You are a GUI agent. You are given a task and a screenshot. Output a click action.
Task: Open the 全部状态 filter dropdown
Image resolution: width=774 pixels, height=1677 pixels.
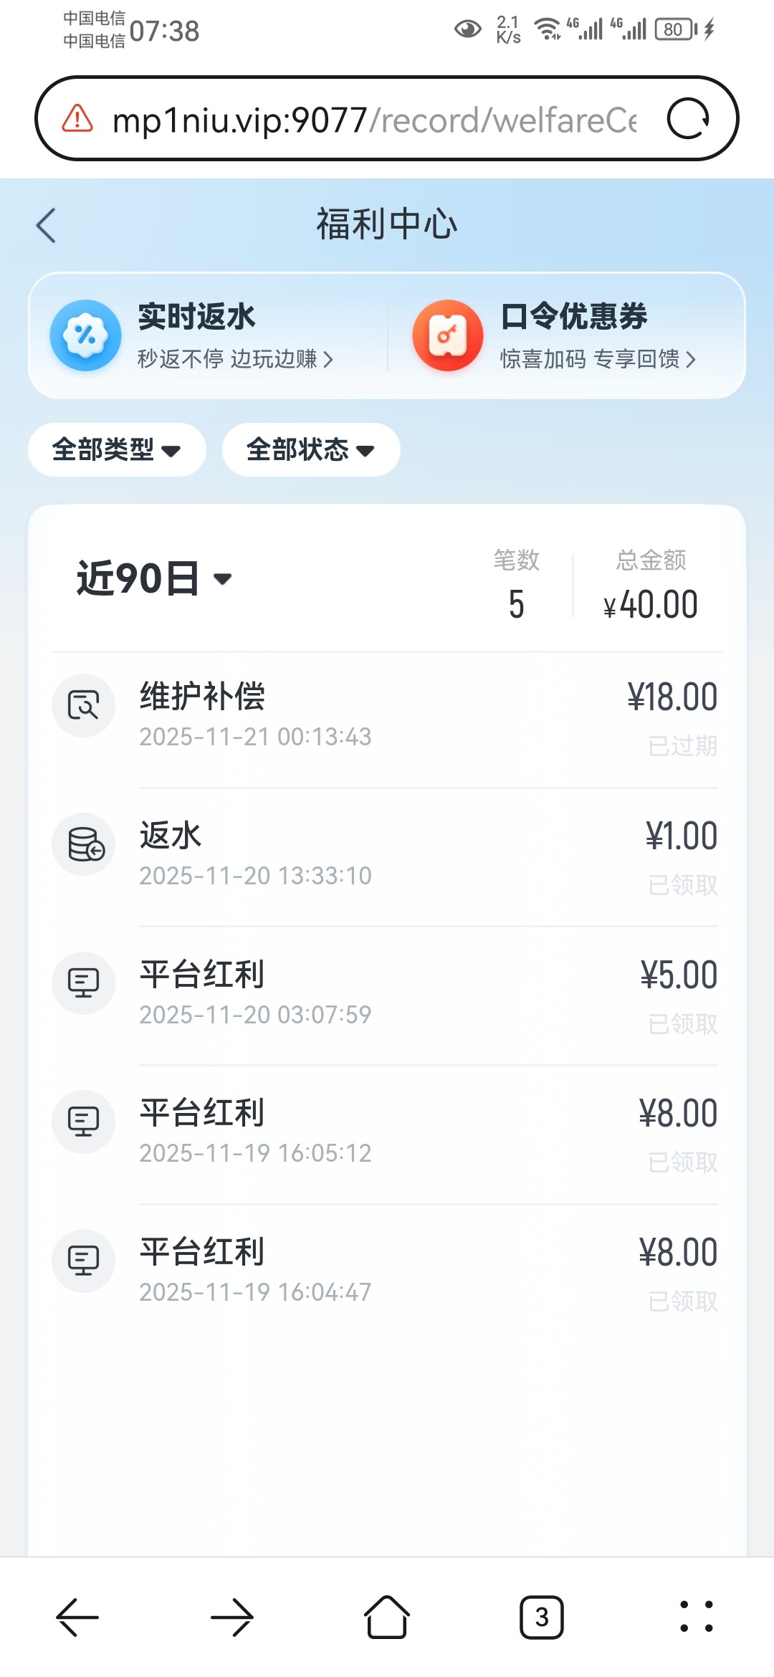click(x=311, y=450)
